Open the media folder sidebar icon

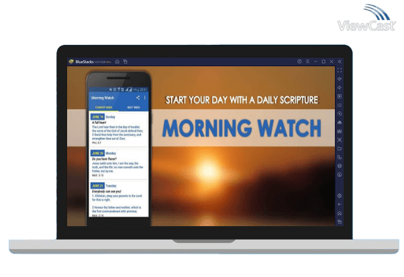coord(340,149)
